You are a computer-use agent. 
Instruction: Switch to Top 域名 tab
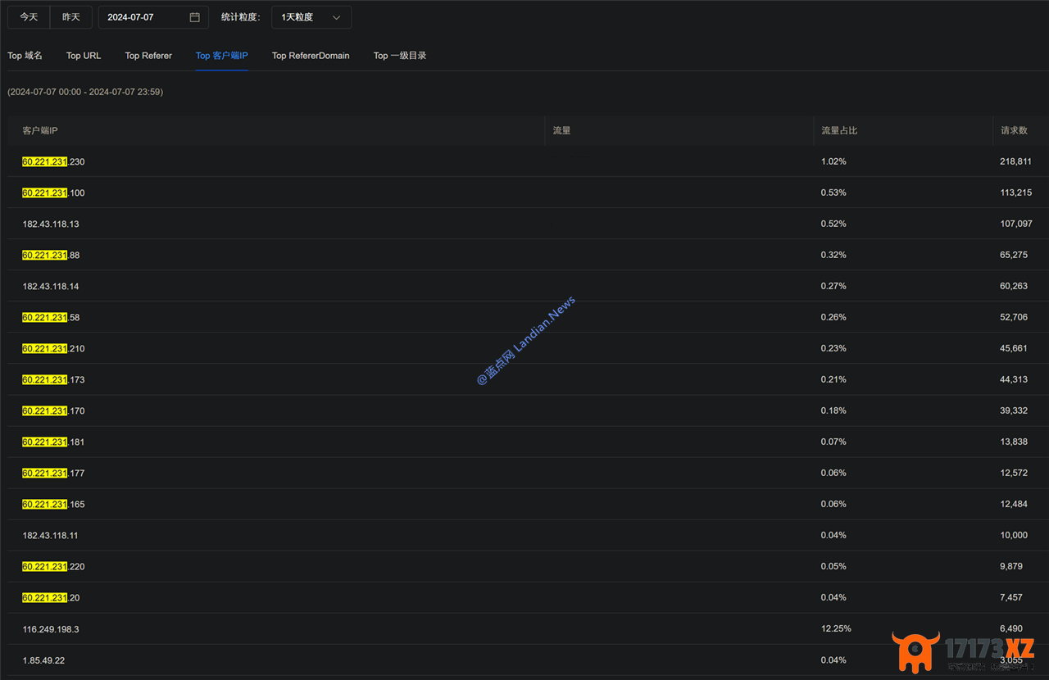click(x=25, y=56)
